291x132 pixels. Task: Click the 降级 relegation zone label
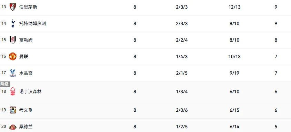(5, 84)
